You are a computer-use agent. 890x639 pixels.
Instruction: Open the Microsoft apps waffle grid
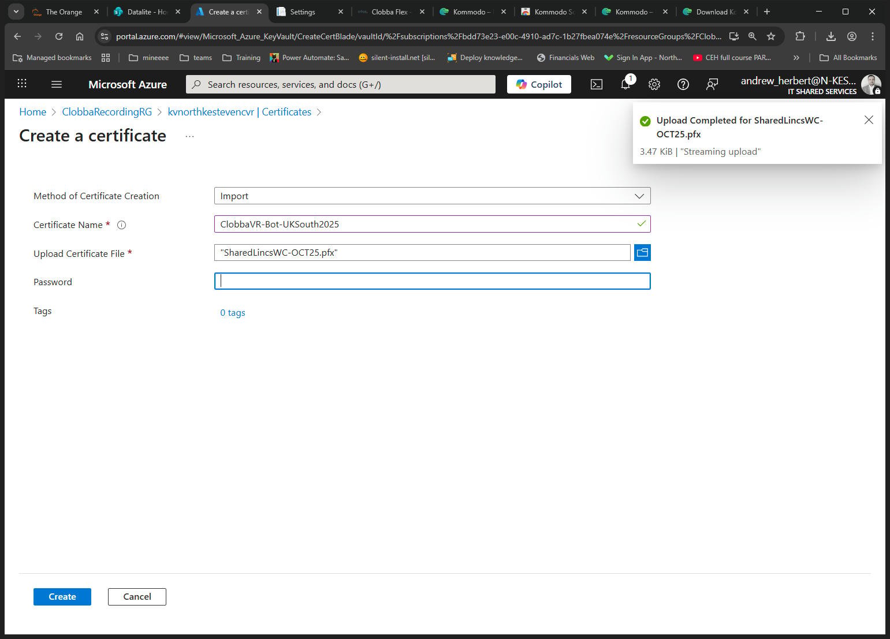[22, 84]
